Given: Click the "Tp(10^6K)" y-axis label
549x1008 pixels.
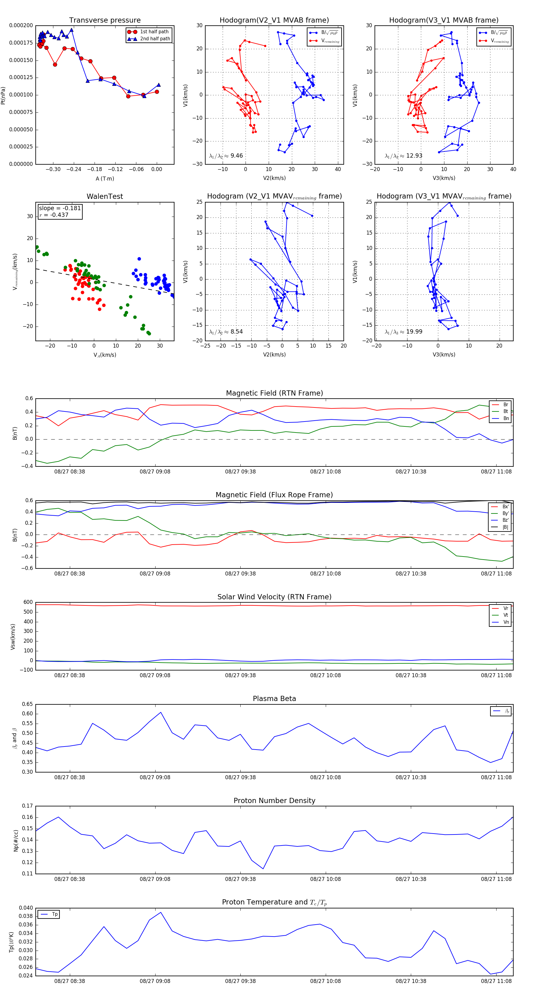Looking at the screenshot, I should coord(12,942).
